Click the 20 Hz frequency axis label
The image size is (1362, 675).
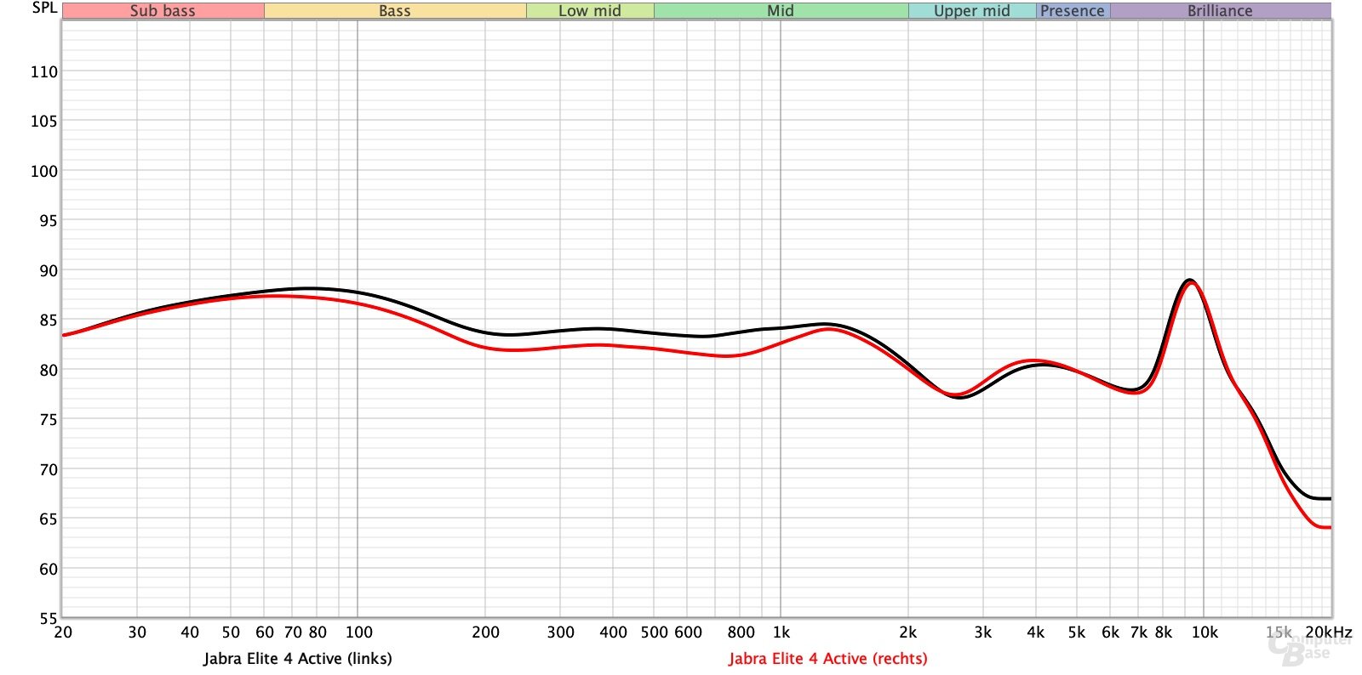pos(63,632)
